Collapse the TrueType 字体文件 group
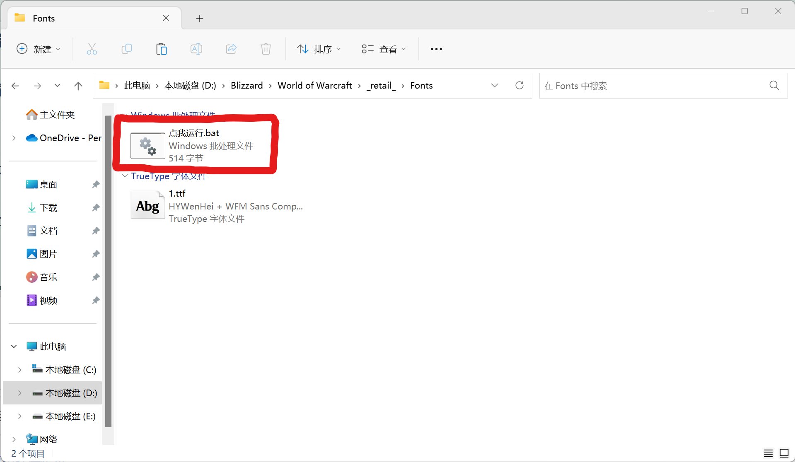Image resolution: width=795 pixels, height=462 pixels. (125, 176)
